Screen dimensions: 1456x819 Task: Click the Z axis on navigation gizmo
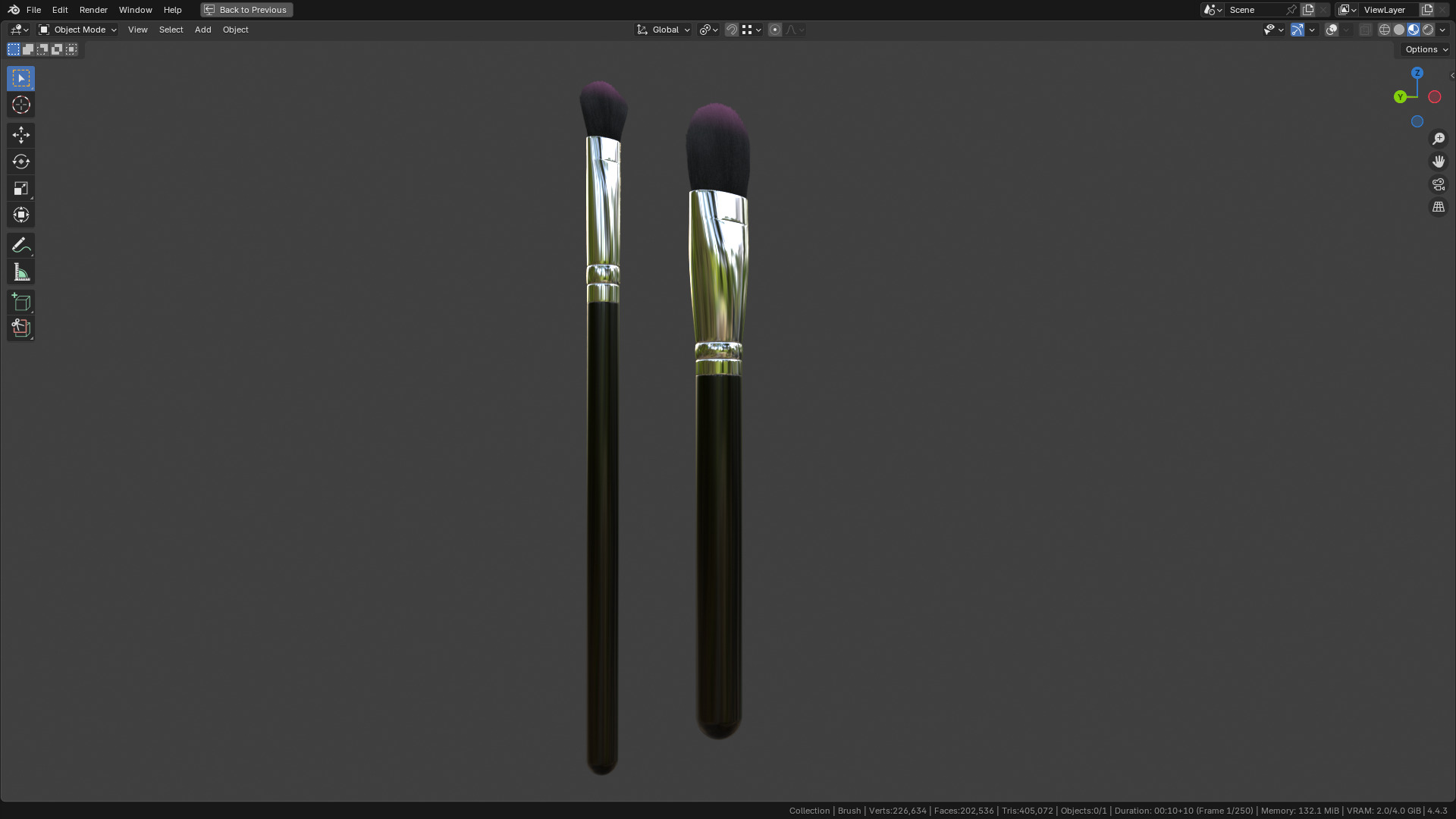[x=1417, y=73]
